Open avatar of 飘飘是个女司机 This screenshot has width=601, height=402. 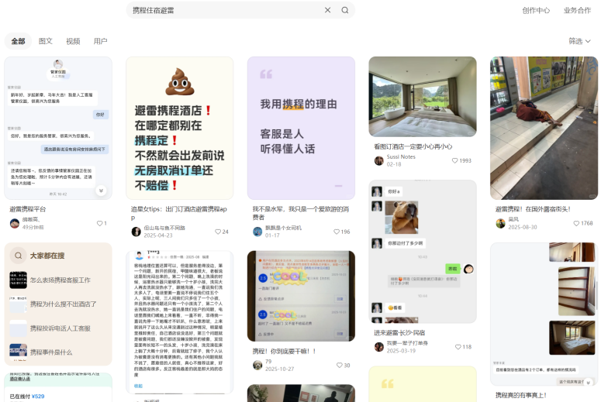[x=257, y=232]
